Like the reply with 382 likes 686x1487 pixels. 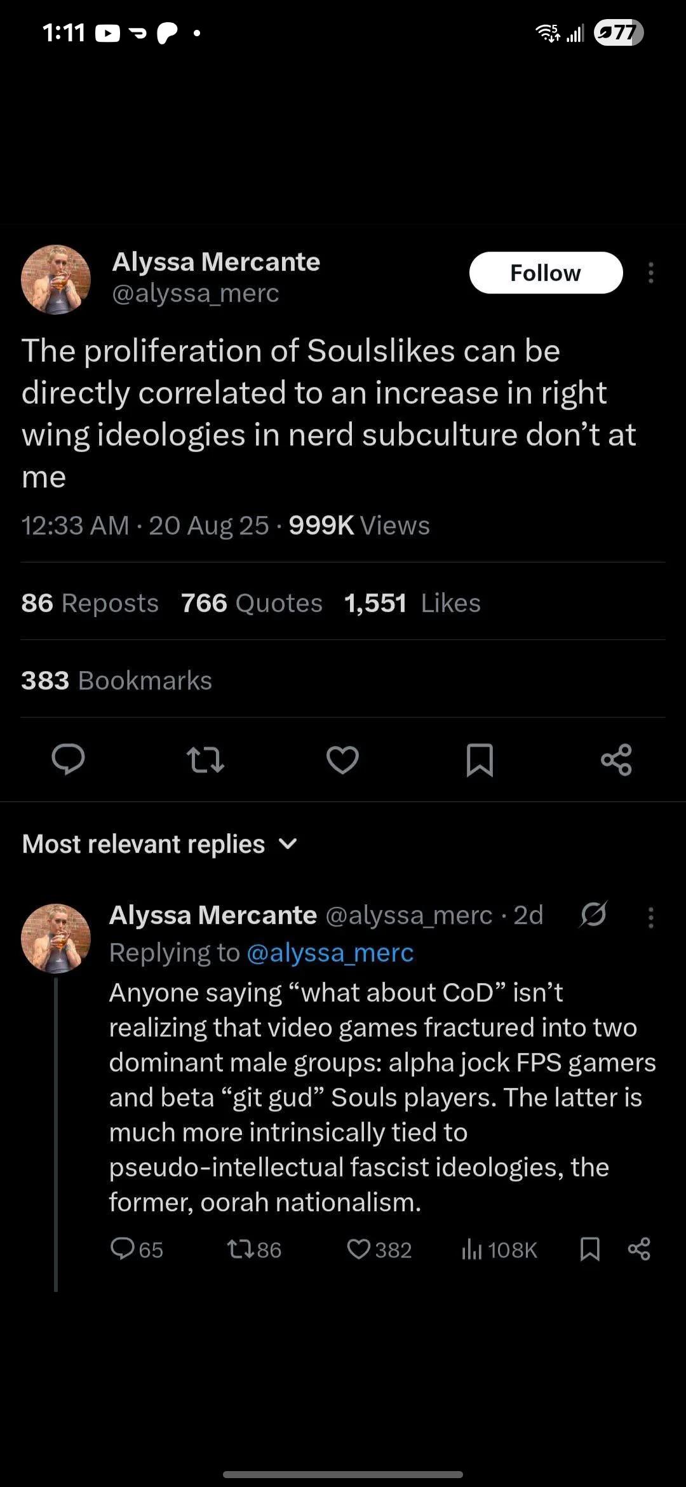[379, 1249]
